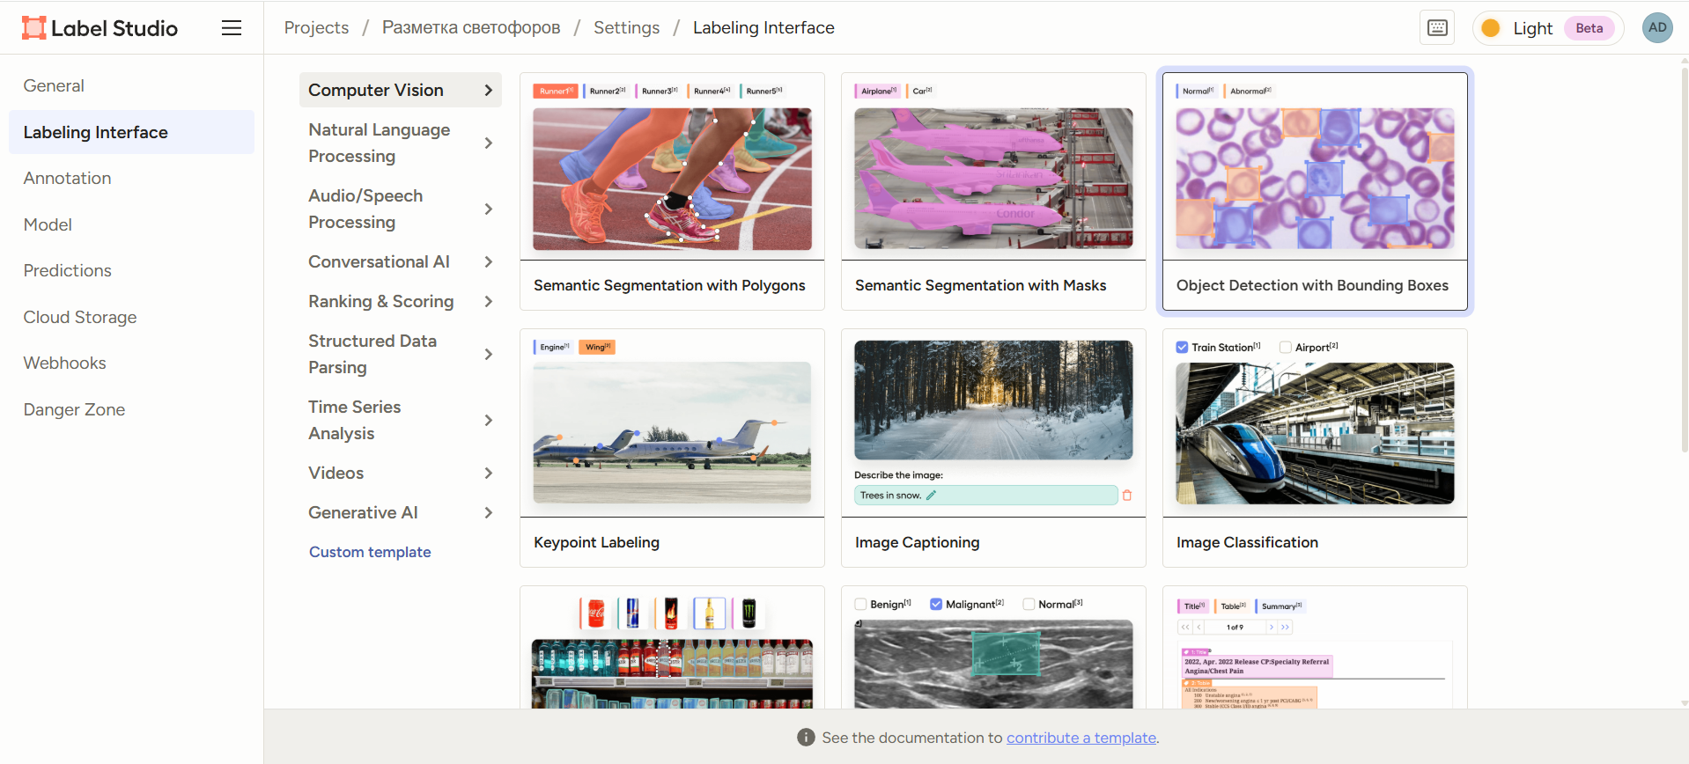The image size is (1689, 764).
Task: Follow the contribute a template link
Action: [1081, 738]
